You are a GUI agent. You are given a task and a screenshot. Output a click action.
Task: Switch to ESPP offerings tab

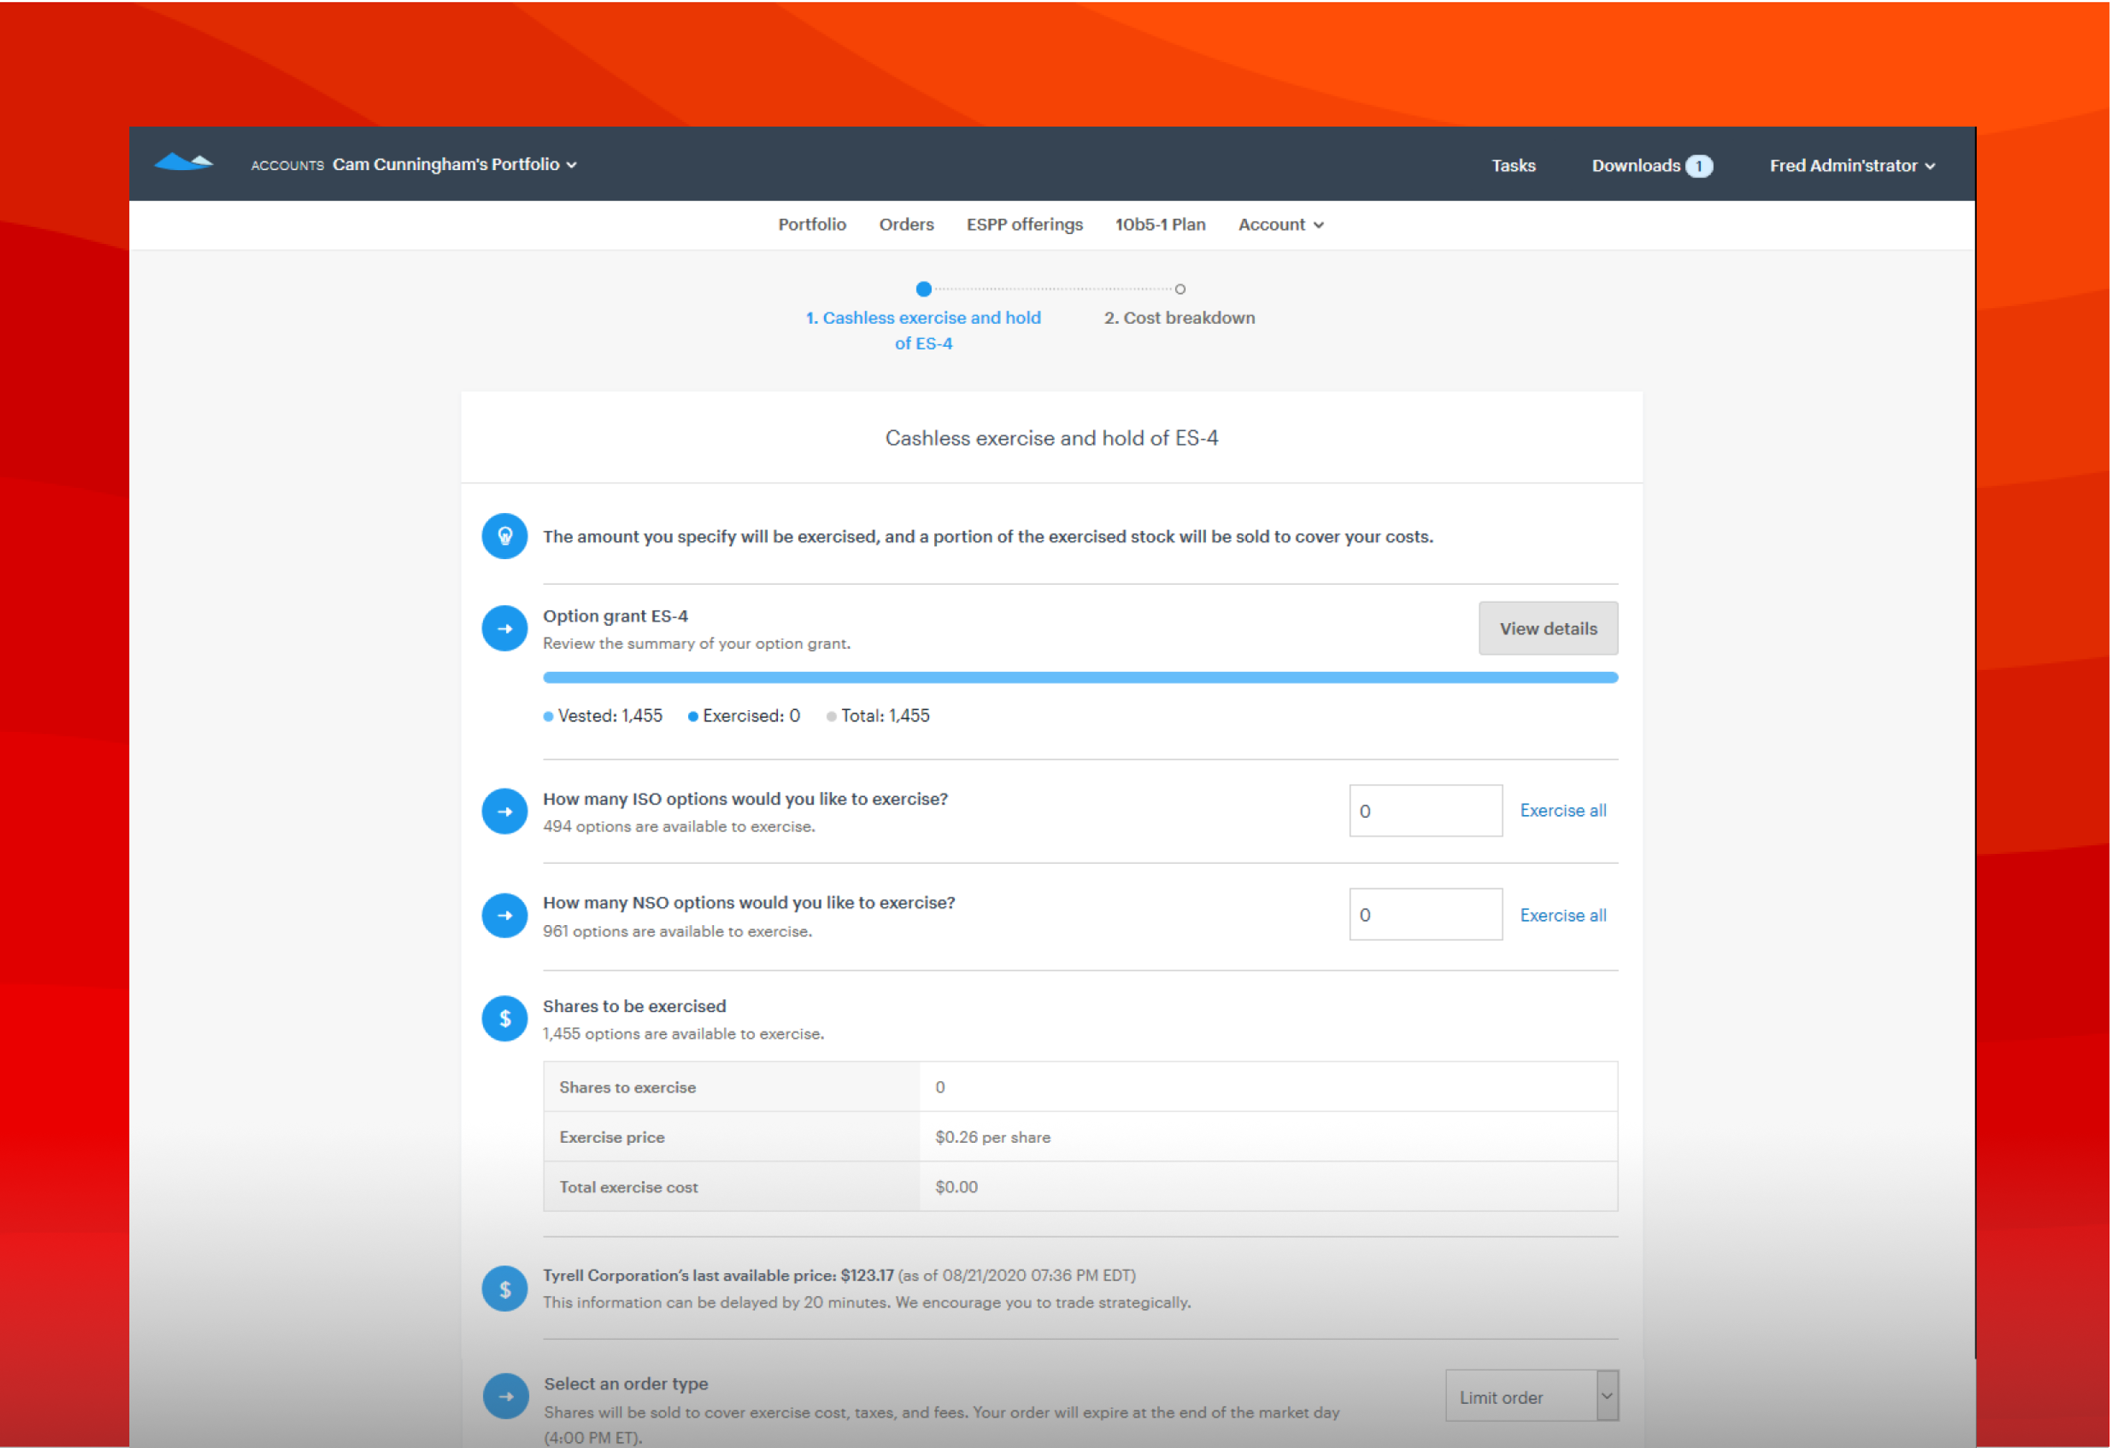tap(1024, 224)
